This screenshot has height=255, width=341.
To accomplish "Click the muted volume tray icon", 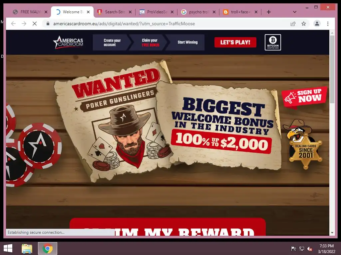I will pyautogui.click(x=310, y=249).
